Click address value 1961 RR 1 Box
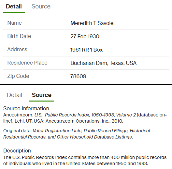Viewport: 172px width, 169px height. point(86,50)
